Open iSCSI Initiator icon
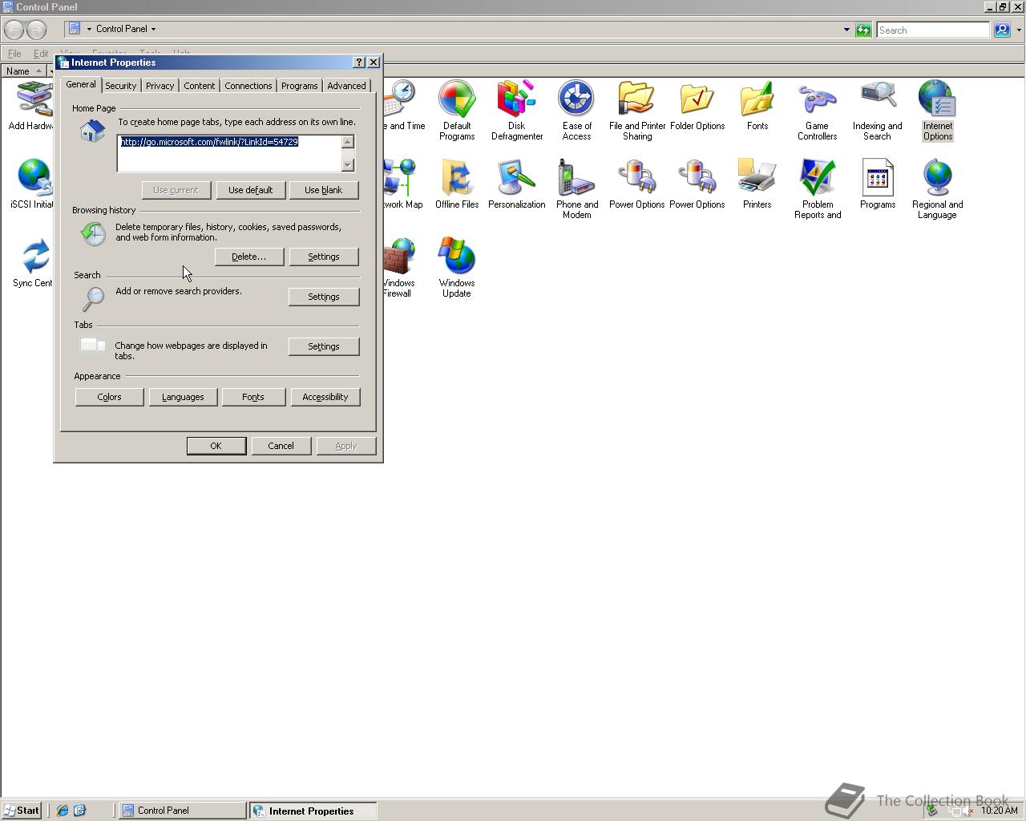This screenshot has width=1026, height=821. [x=32, y=184]
